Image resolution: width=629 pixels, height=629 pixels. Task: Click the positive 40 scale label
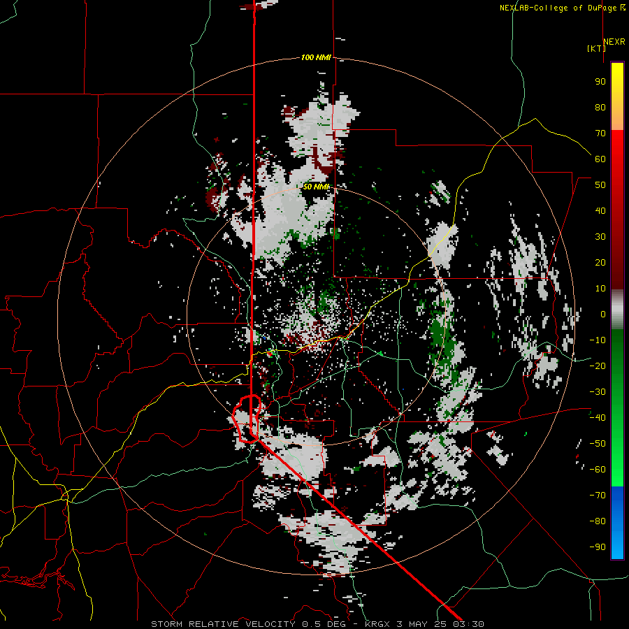pyautogui.click(x=600, y=210)
